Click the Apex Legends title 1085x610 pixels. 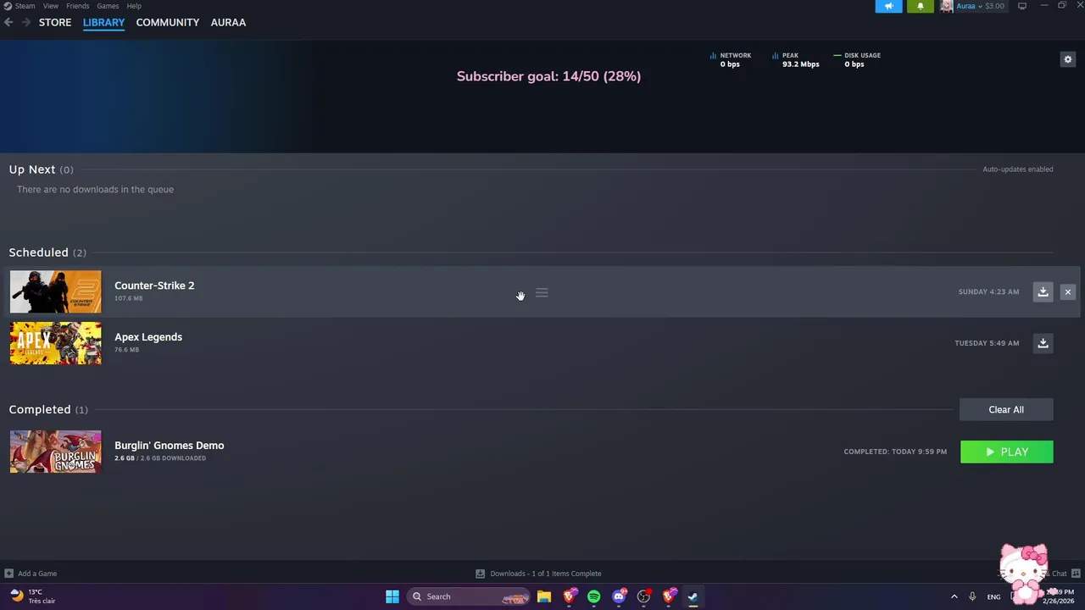coord(148,337)
